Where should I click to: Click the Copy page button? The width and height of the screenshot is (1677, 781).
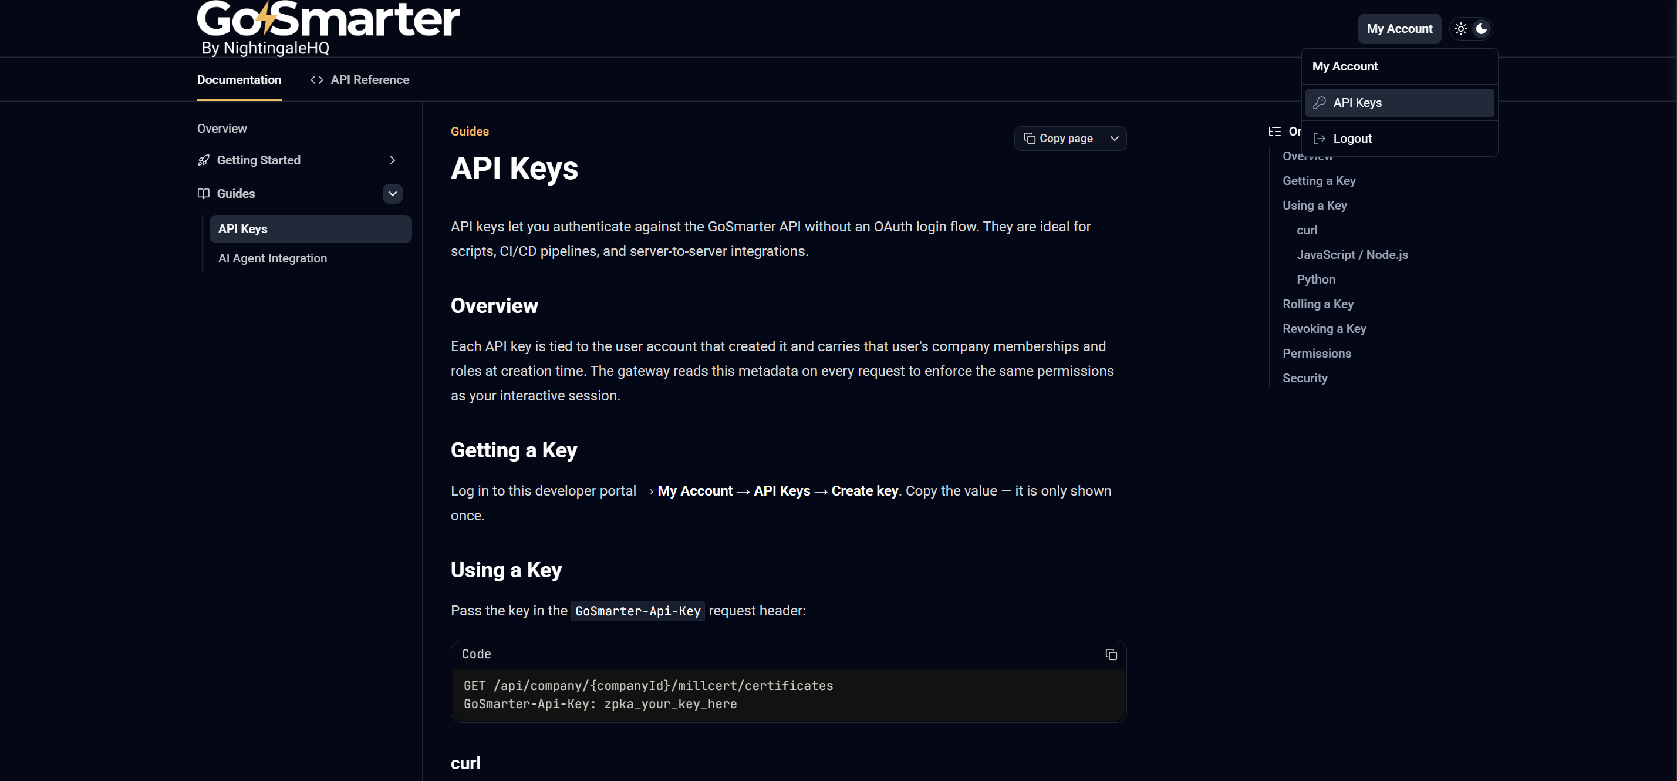(1058, 139)
